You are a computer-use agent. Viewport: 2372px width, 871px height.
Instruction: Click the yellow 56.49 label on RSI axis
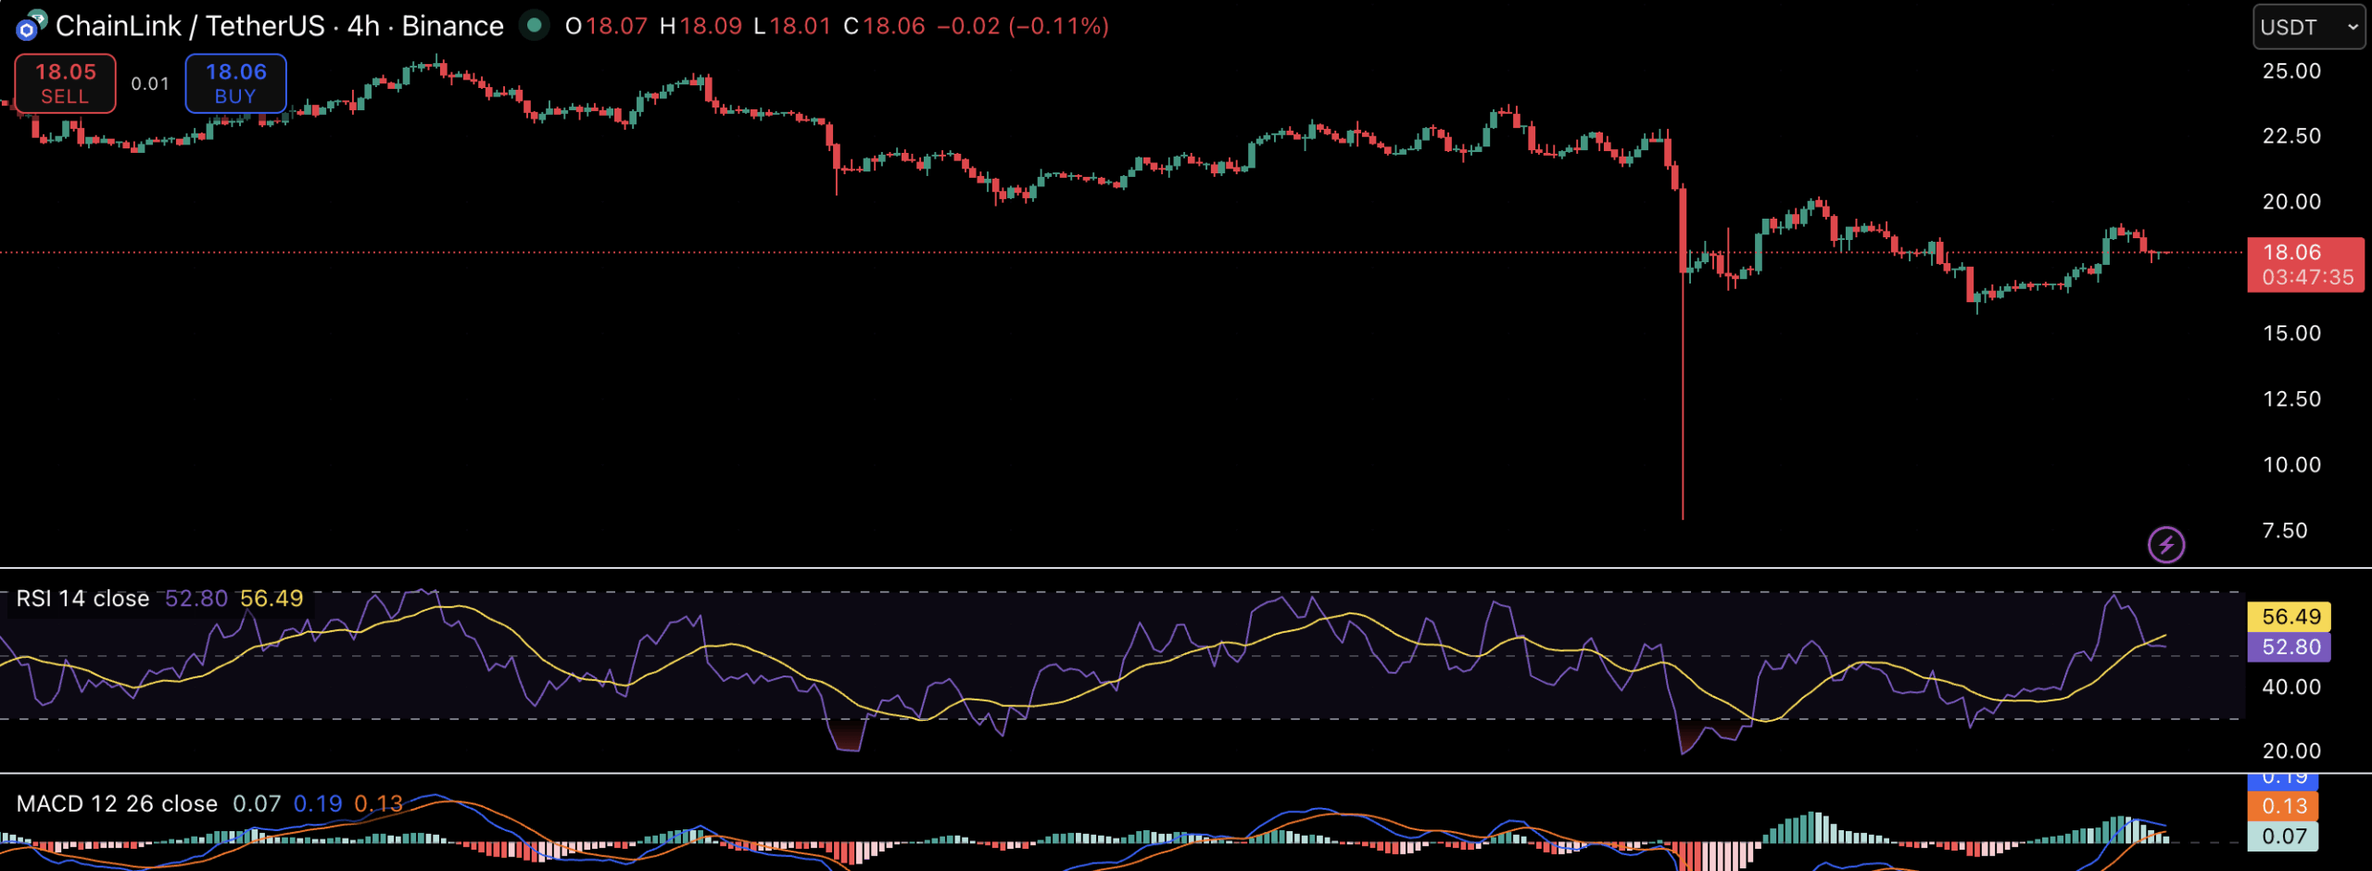[x=2290, y=617]
